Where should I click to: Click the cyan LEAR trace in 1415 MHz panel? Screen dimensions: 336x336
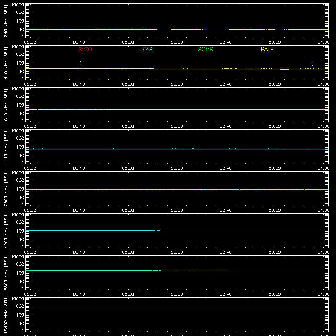177,149
